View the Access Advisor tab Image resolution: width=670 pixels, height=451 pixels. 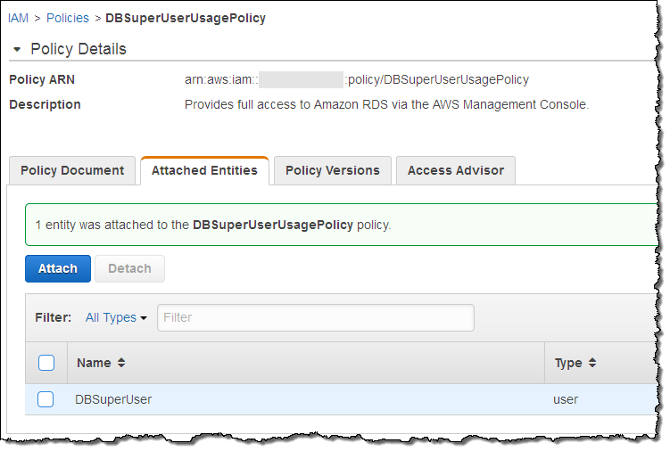pos(455,170)
